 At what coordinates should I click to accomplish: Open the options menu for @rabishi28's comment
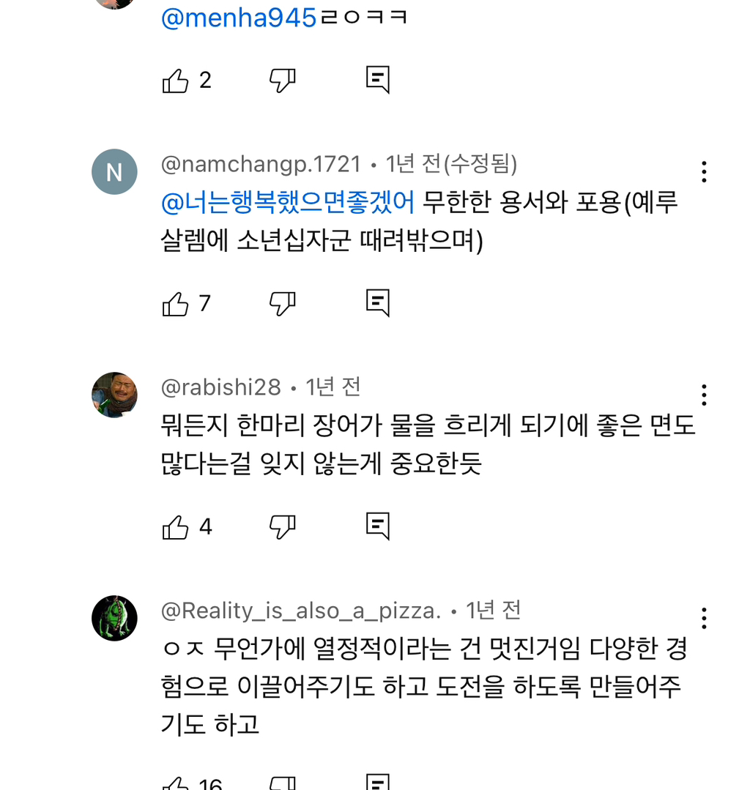(x=704, y=395)
